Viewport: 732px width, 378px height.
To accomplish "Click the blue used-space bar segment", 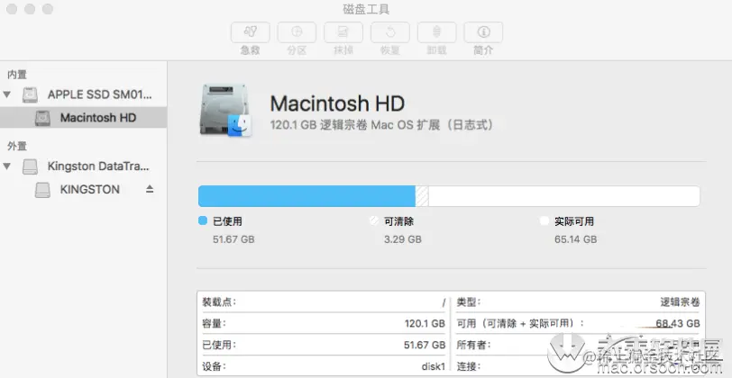I will 307,196.
